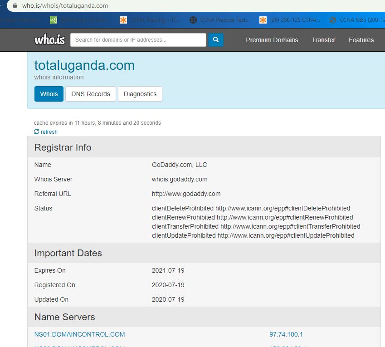The width and height of the screenshot is (385, 347).
Task: Click the padlock icon in address bar
Action: (x=15, y=5)
